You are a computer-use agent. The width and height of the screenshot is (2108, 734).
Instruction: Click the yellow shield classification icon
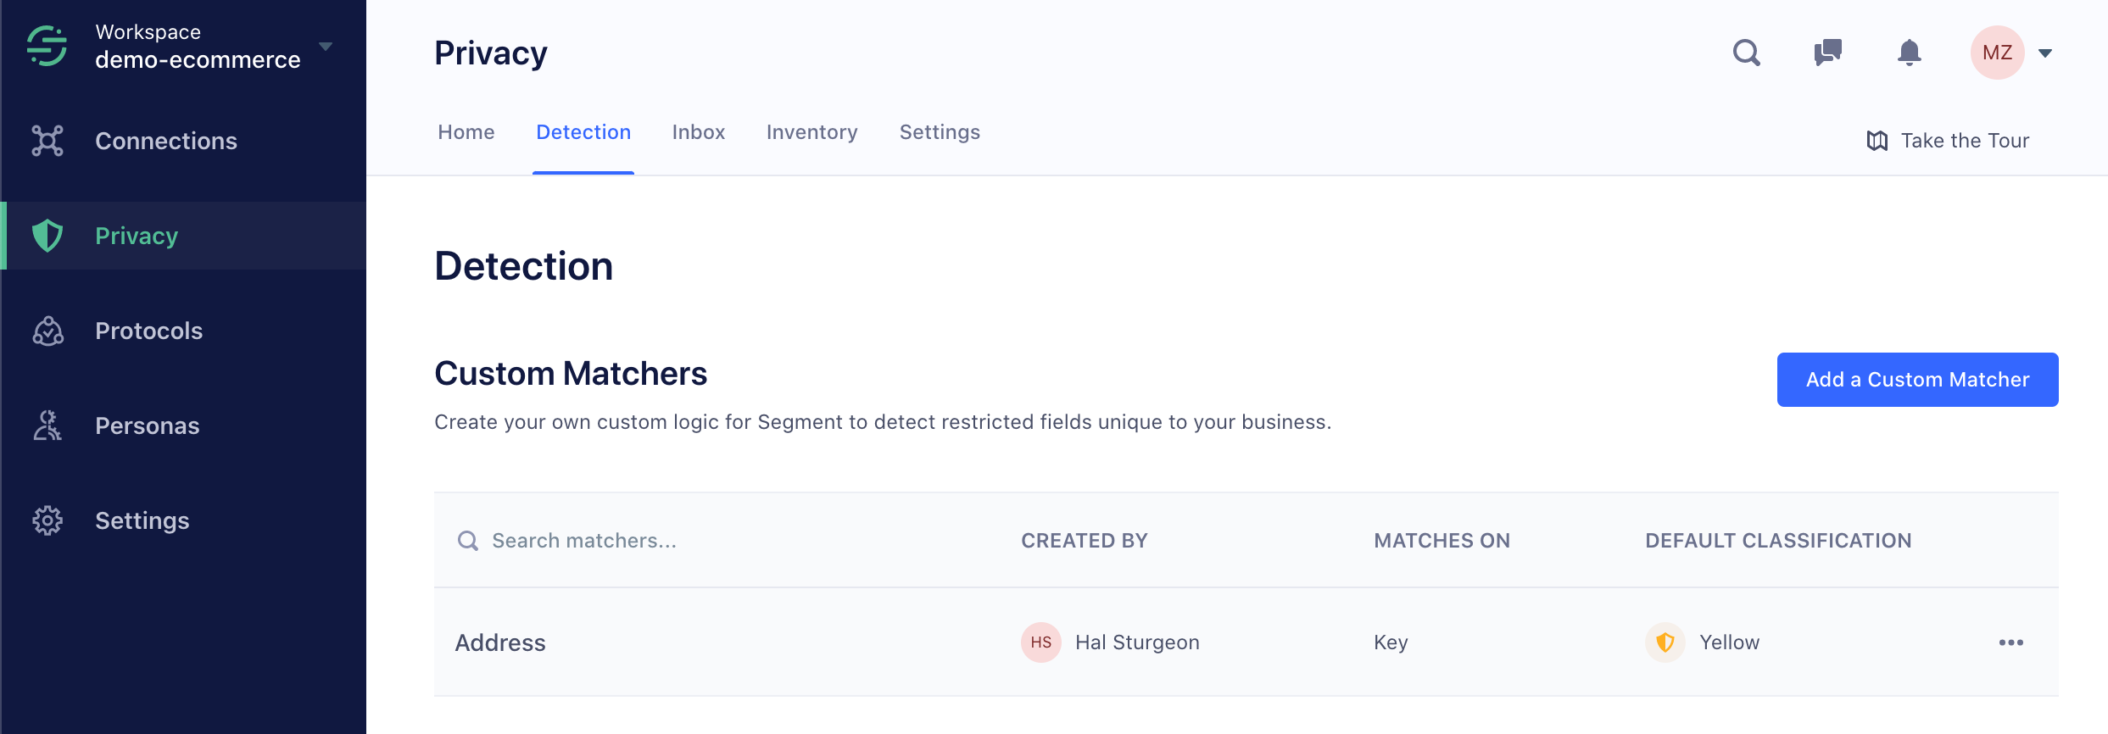(x=1665, y=642)
